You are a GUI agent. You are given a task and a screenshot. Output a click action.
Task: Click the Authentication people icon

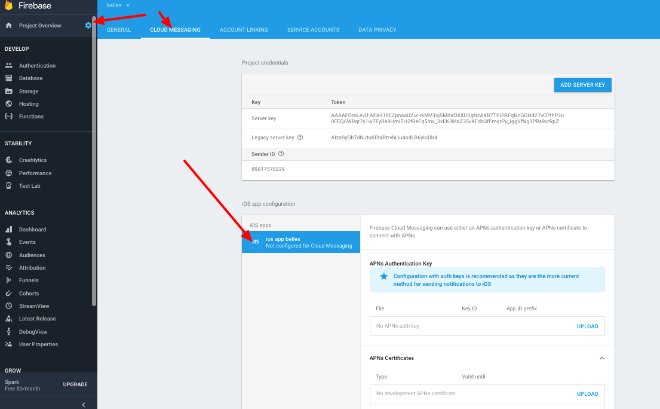point(8,65)
